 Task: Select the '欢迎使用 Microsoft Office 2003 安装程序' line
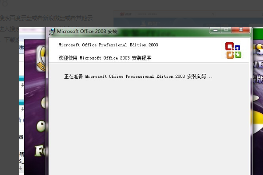pos(105,58)
